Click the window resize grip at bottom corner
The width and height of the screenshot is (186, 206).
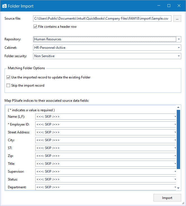(183, 203)
